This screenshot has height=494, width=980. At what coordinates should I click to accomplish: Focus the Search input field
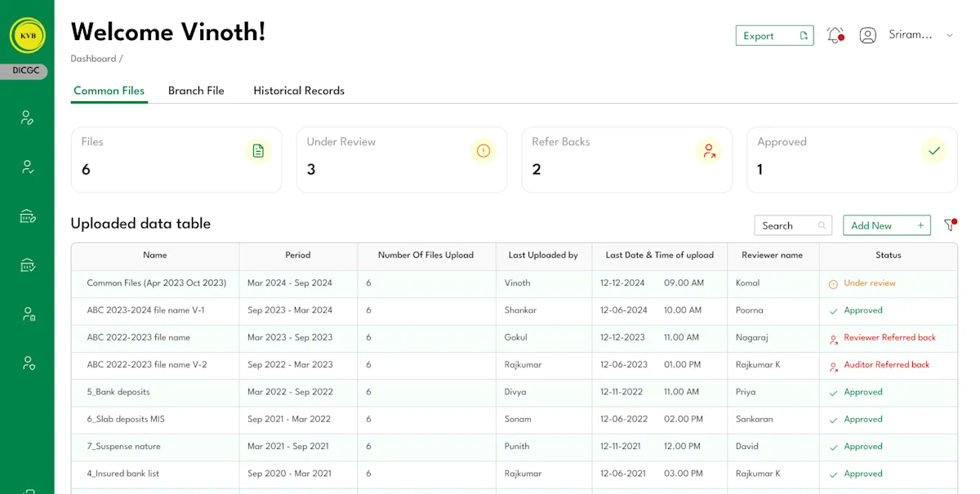click(793, 225)
